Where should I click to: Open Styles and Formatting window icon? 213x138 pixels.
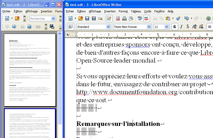pyautogui.click(x=71, y=27)
